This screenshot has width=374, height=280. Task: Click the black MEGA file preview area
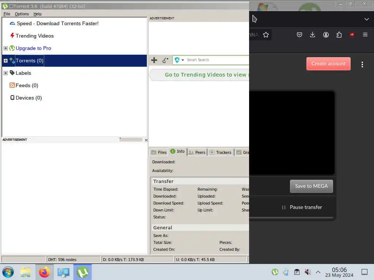point(292,133)
